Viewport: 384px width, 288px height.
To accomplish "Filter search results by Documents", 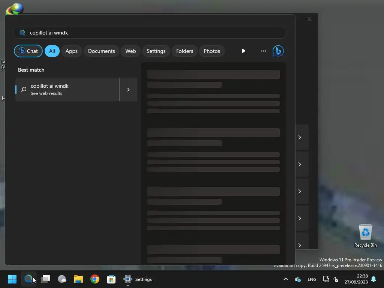I will pos(101,51).
